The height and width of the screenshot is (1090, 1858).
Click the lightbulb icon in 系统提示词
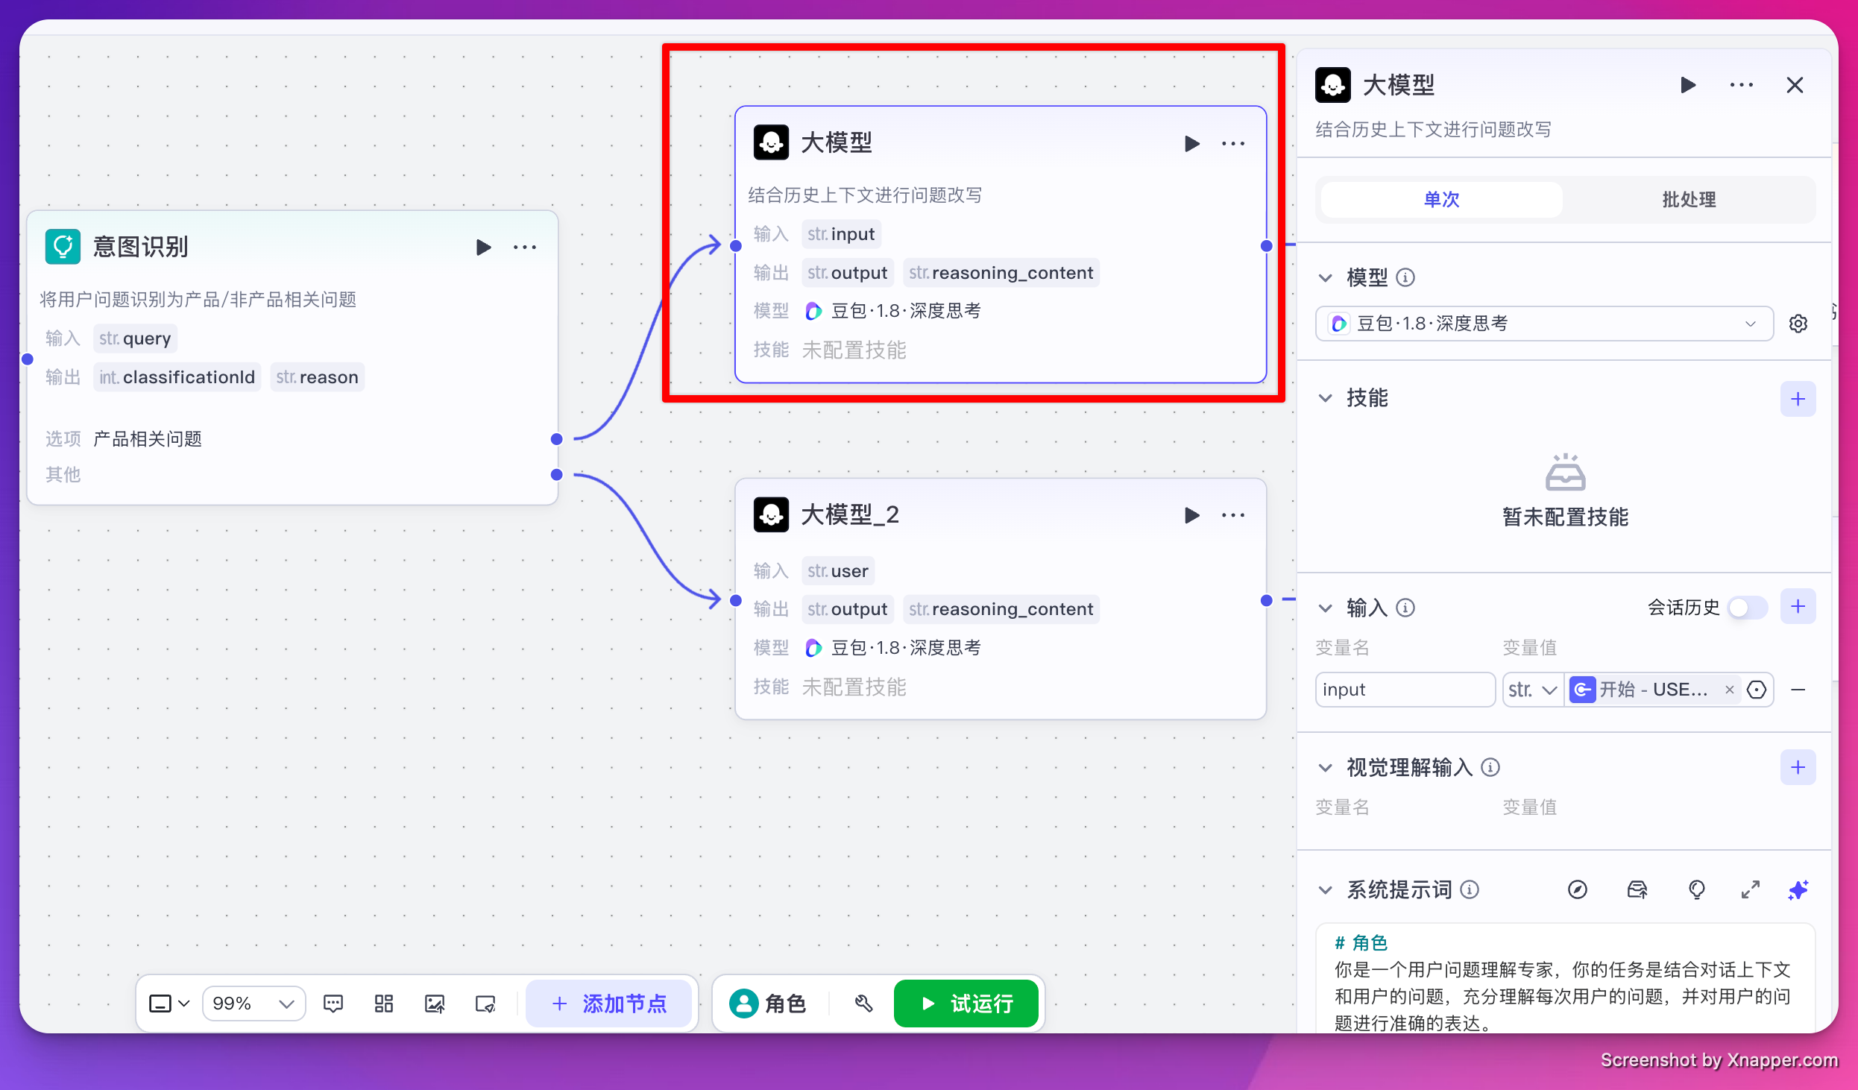click(x=1696, y=889)
